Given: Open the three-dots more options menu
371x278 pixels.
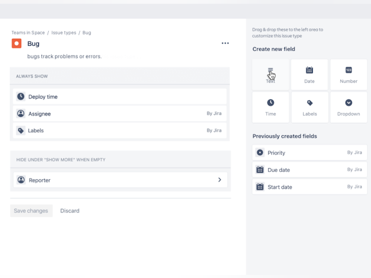Looking at the screenshot, I should [x=225, y=43].
